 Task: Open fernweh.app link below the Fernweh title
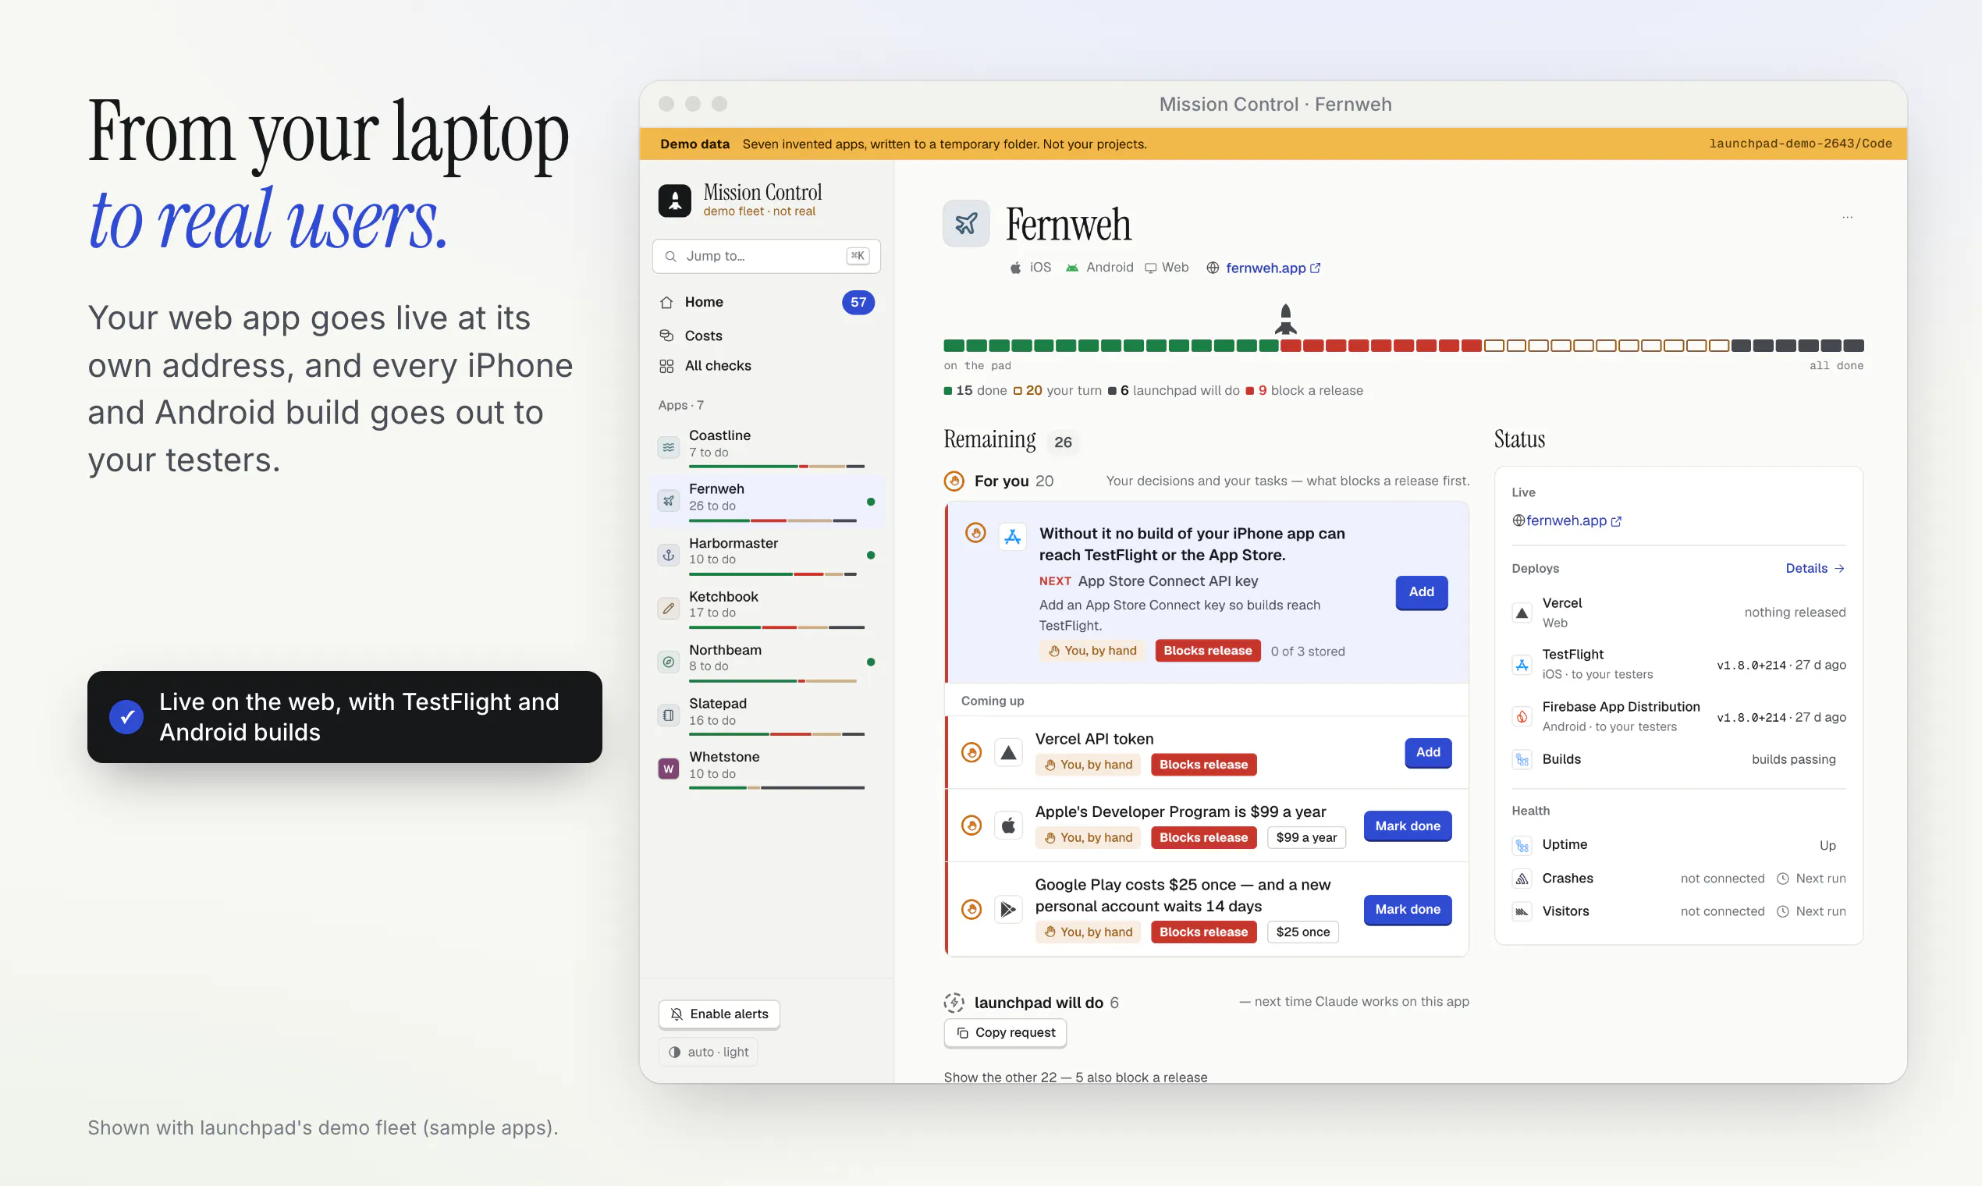coord(1273,268)
